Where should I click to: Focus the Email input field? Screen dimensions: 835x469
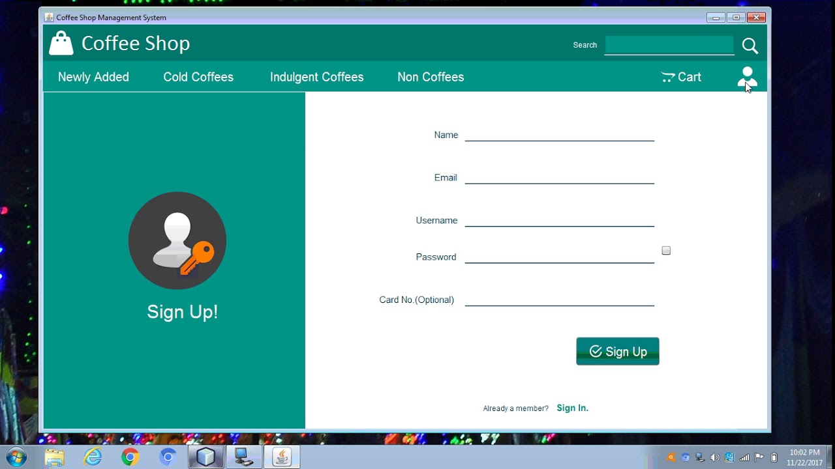(560, 177)
